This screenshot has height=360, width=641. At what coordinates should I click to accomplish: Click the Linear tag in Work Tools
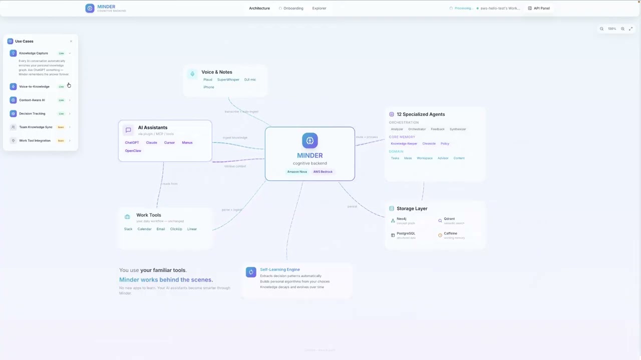(x=192, y=229)
